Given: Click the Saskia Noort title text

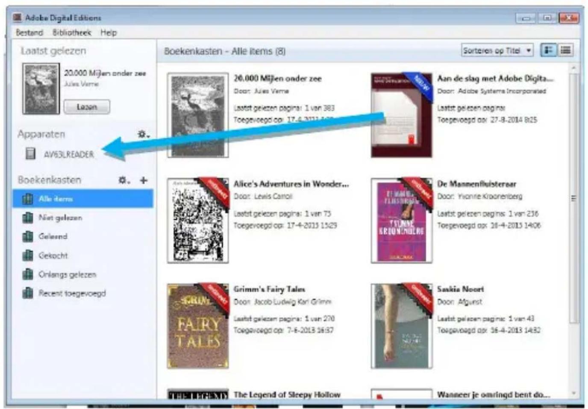Looking at the screenshot, I should click(460, 289).
